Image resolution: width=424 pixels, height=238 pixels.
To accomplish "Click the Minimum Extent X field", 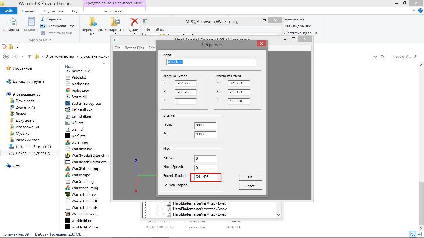I will coord(186,83).
